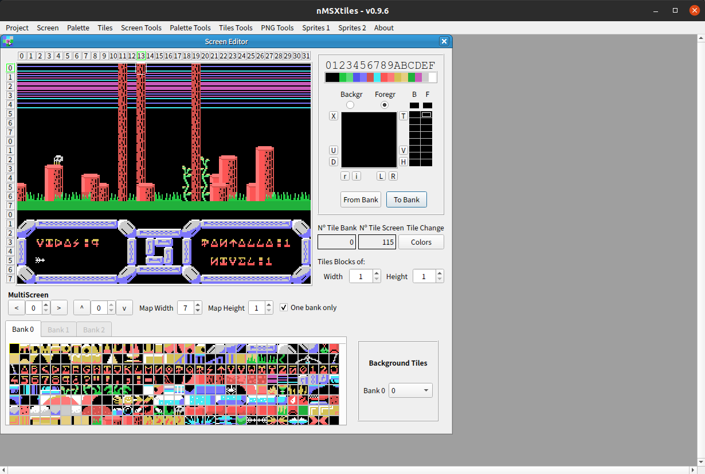Invert the tile using the i icon

coord(357,175)
